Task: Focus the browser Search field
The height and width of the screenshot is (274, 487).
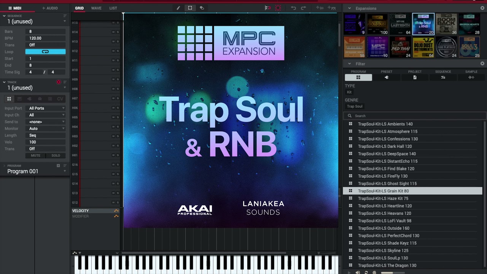Action: click(415, 116)
